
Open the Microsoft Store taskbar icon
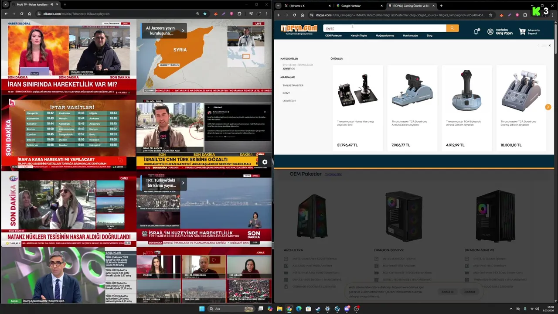tap(308, 309)
